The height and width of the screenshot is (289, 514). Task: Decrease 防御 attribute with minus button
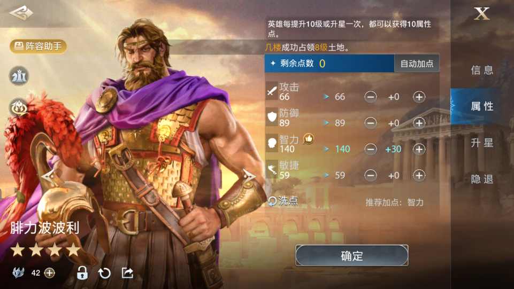point(371,123)
